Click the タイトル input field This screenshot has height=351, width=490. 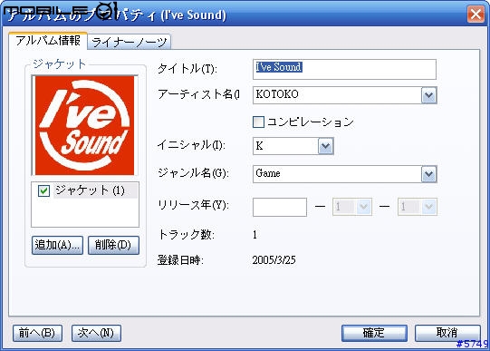tap(344, 69)
